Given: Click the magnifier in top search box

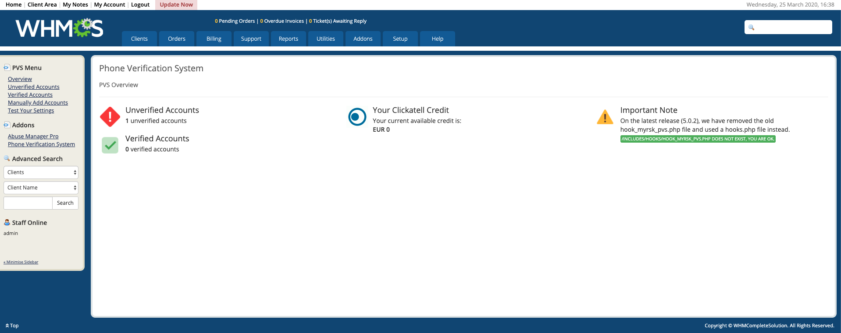Looking at the screenshot, I should 751,28.
